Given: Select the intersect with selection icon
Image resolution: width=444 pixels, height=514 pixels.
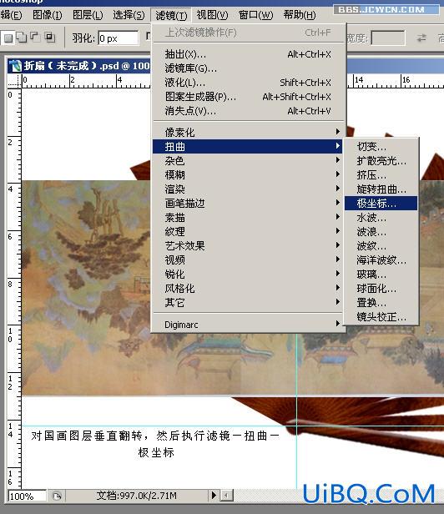Looking at the screenshot, I should coord(50,38).
